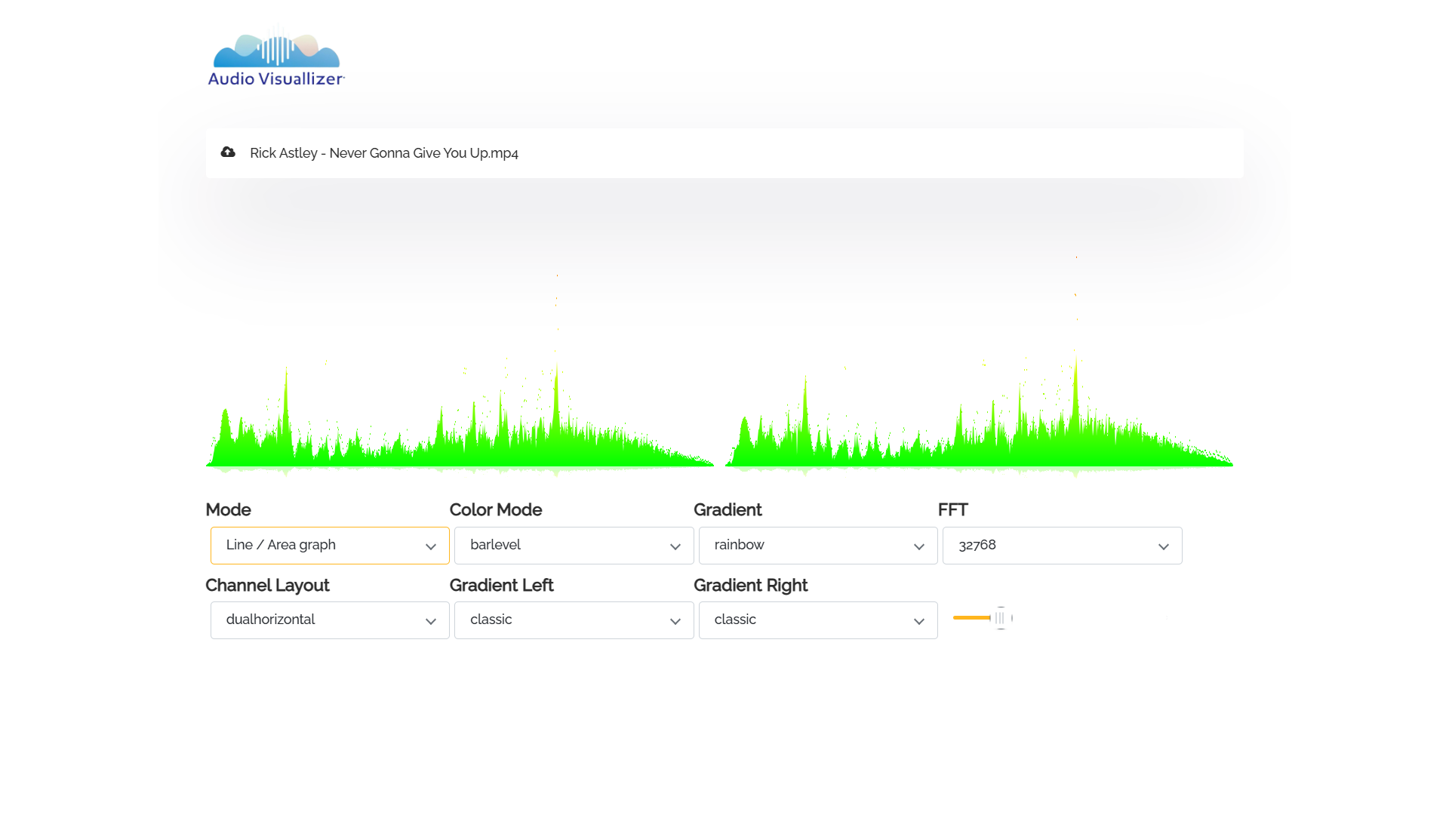Click the Channel Layout label
The image size is (1449, 815).
click(x=267, y=586)
